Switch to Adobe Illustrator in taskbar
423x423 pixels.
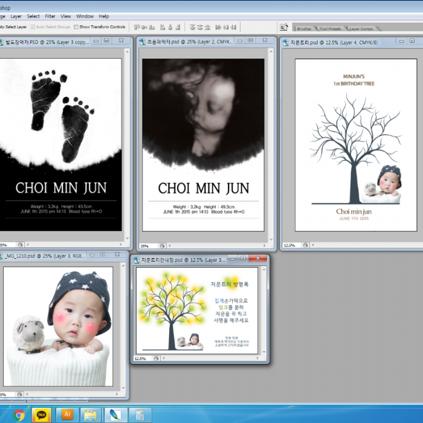coord(66,415)
